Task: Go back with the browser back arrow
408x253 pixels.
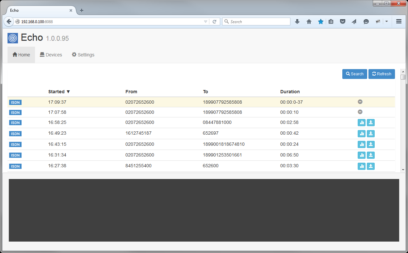Action: (9, 22)
